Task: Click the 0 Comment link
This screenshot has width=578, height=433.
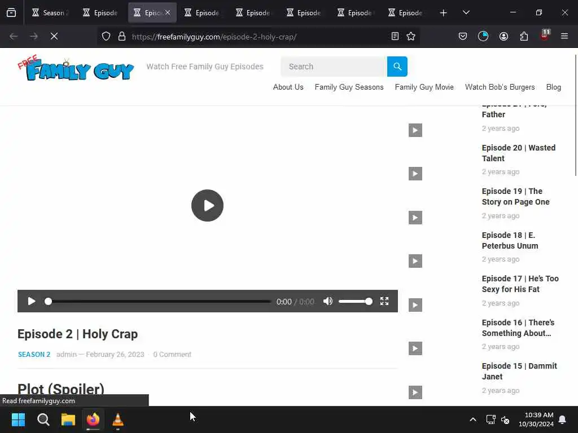Action: (172, 355)
